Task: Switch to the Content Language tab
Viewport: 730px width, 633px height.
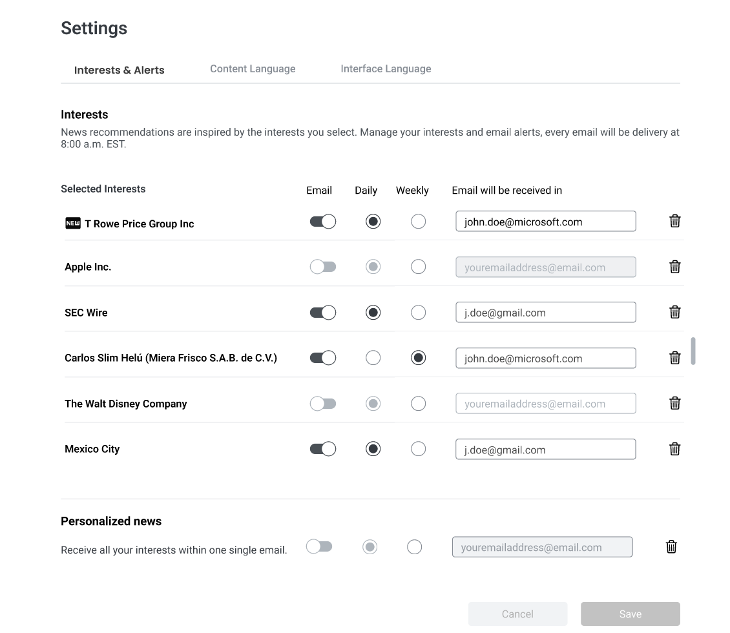Action: coord(253,69)
